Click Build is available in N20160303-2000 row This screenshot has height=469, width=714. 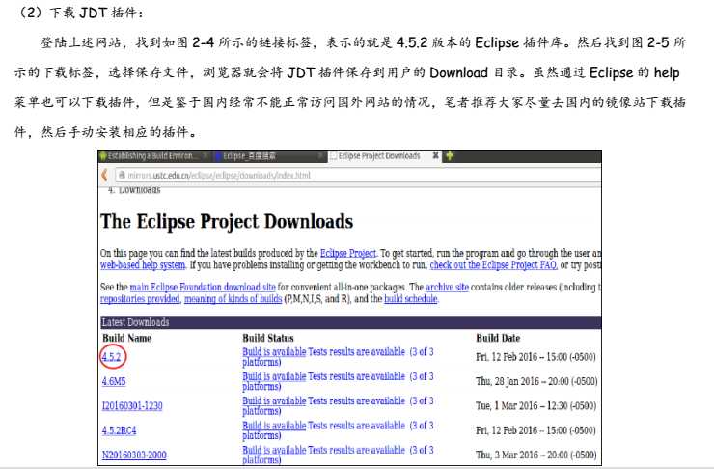coord(274,451)
